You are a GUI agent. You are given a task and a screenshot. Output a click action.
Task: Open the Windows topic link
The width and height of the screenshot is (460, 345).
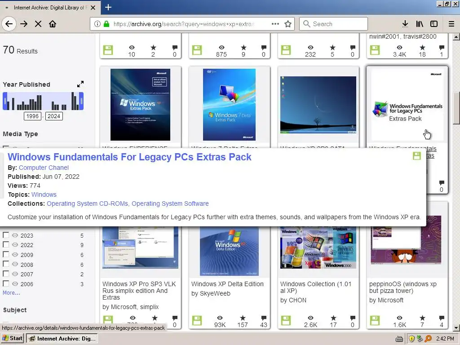[44, 195]
